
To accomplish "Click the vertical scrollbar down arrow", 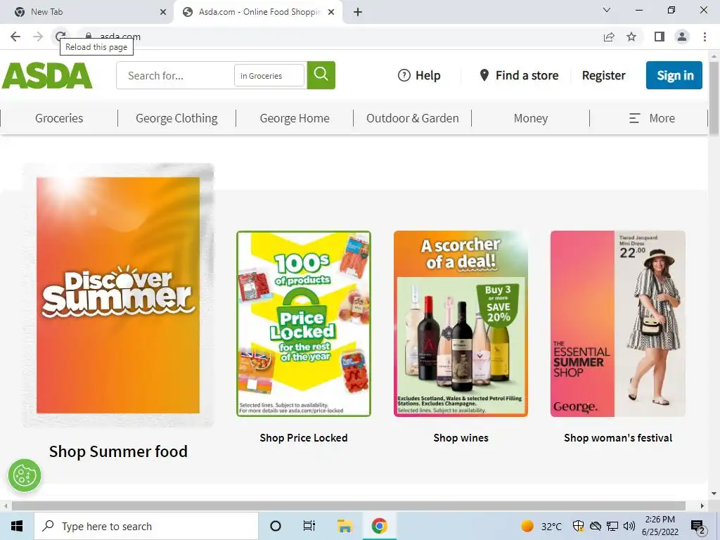I will (714, 494).
